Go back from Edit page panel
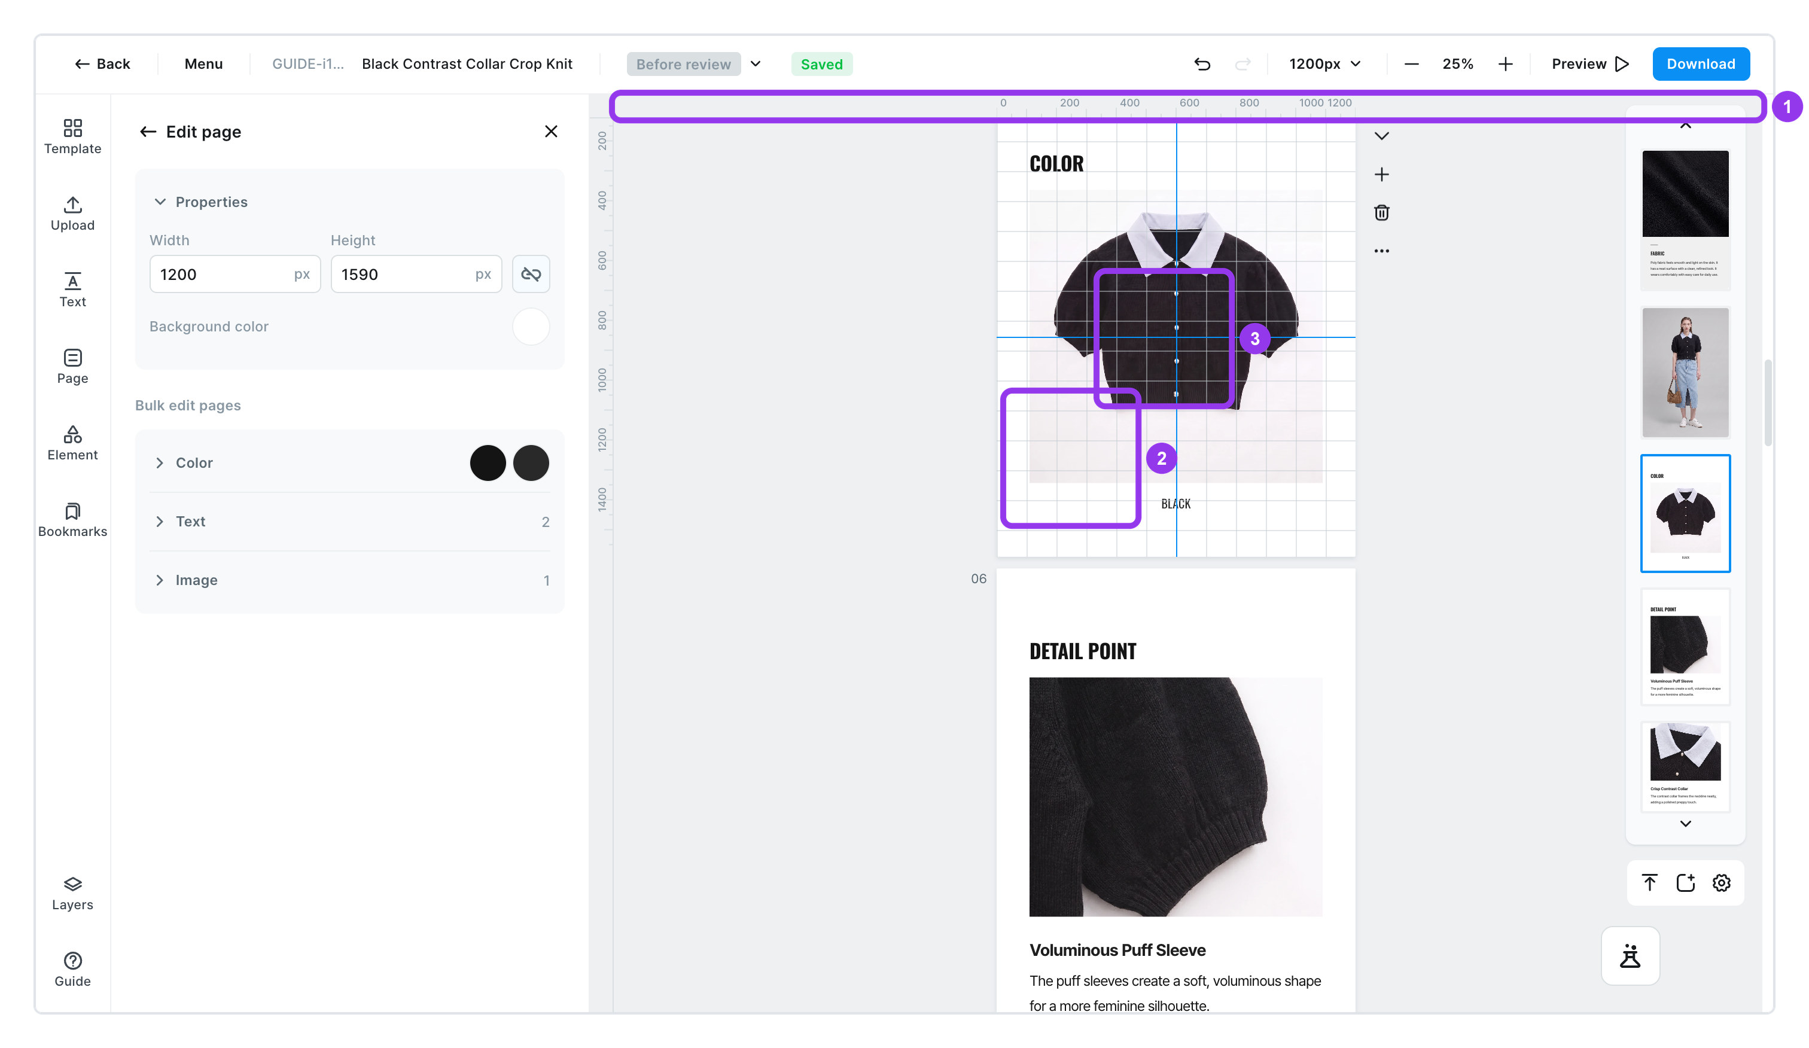Screen dimensions: 1809x1048 (x=148, y=132)
